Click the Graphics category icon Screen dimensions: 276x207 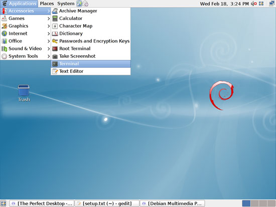click(5, 26)
